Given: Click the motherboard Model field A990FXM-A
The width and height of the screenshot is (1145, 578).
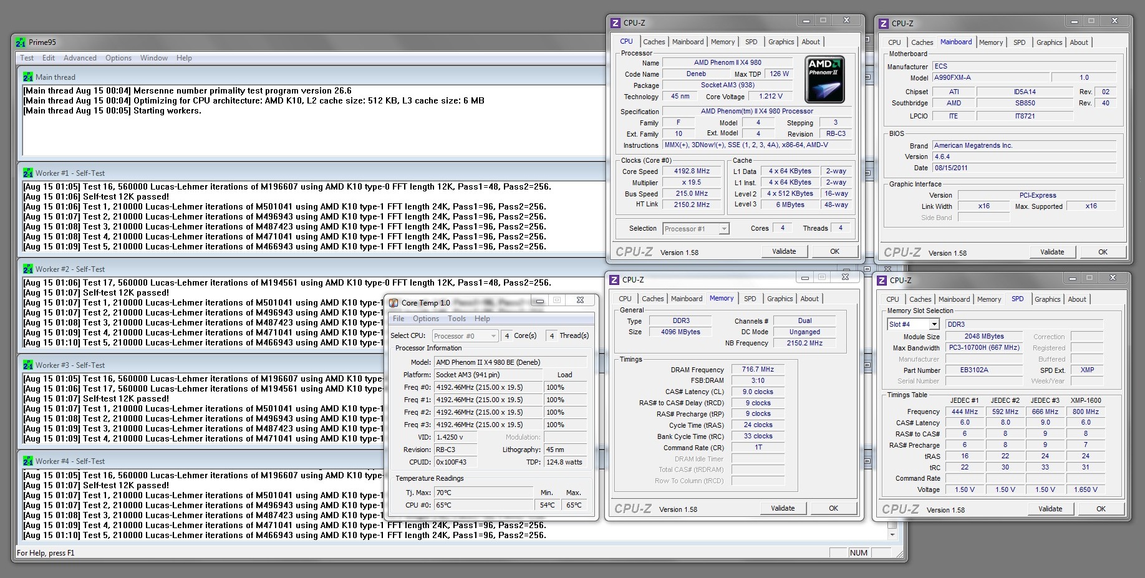Looking at the screenshot, I should [x=990, y=78].
